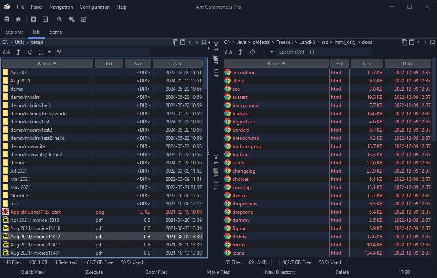Click the New Directory button
The image size is (437, 278).
tap(280, 272)
